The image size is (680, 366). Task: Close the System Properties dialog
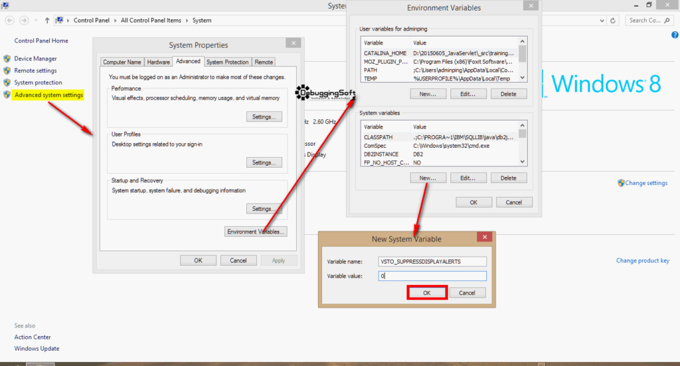coord(293,43)
